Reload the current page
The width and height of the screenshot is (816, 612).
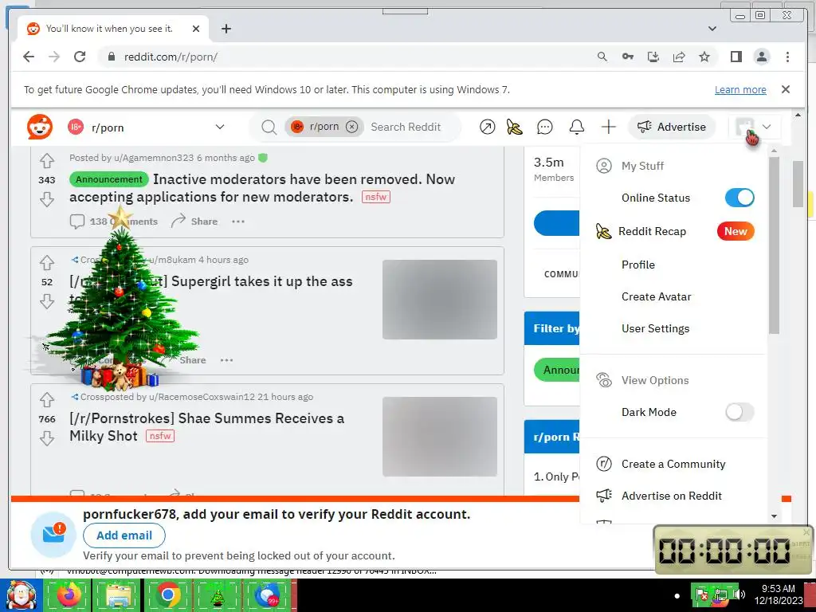click(80, 57)
